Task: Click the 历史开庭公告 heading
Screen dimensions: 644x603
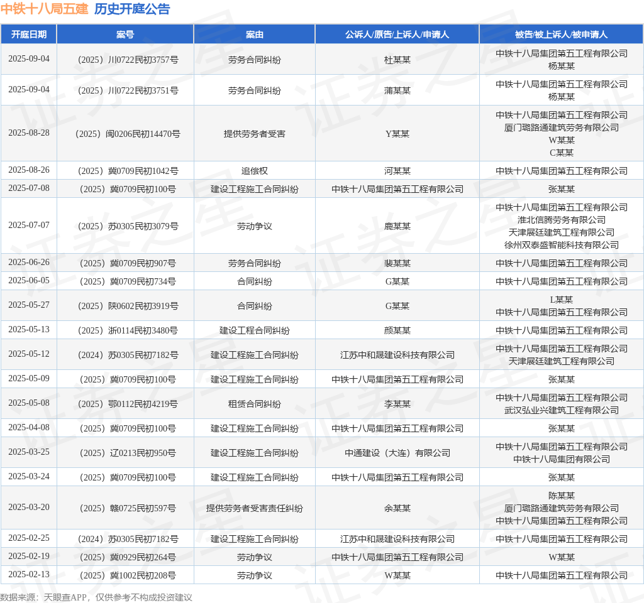Action: pos(132,9)
